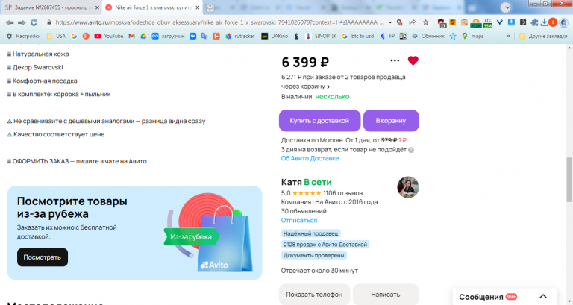Open basket discount details chevron

click(328, 87)
